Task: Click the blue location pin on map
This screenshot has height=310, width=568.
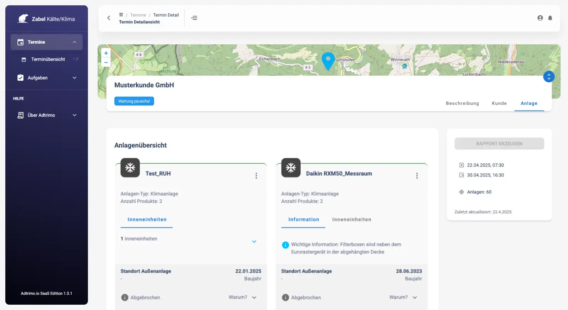Action: tap(328, 61)
